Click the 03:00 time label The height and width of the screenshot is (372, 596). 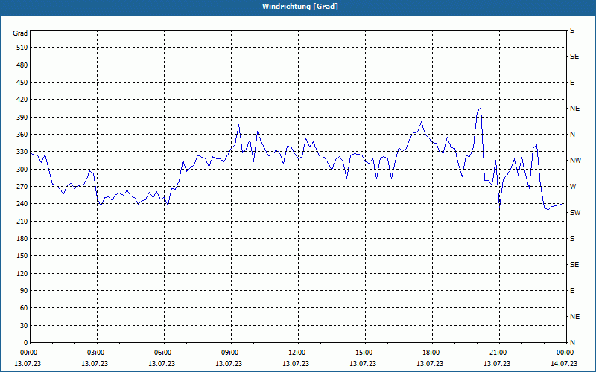(96, 352)
